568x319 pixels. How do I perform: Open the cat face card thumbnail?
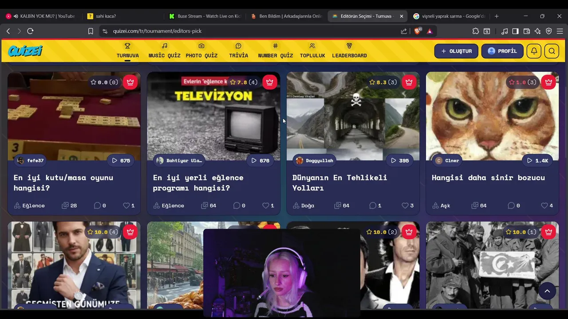click(492, 116)
